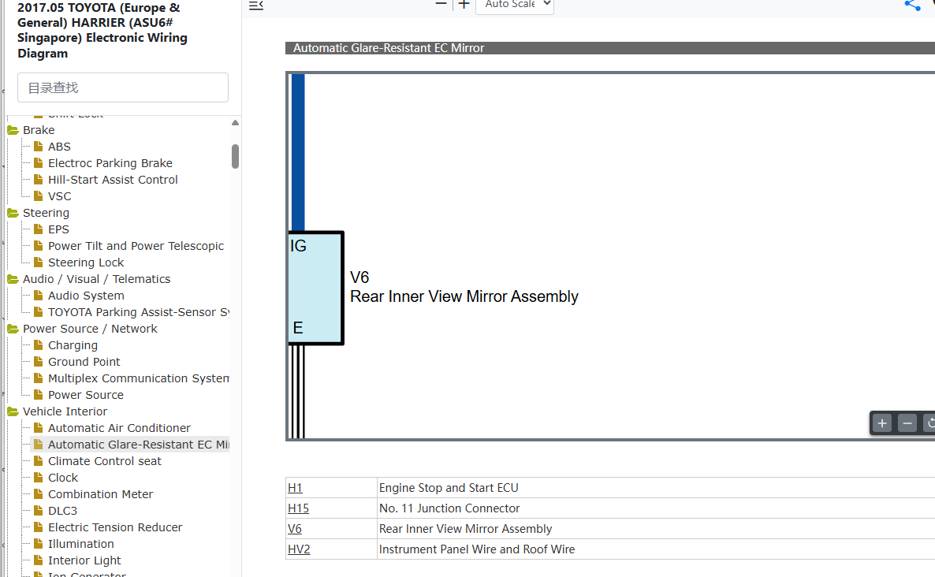Select the EPS item

click(58, 229)
